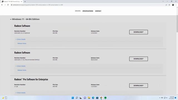This screenshot has height=100, width=178.
Task: Open the volume speaker tray icon
Action: pos(167,98)
